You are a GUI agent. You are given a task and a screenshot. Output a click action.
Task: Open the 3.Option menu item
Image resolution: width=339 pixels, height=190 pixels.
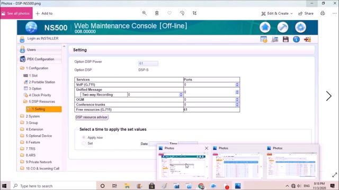click(32, 89)
